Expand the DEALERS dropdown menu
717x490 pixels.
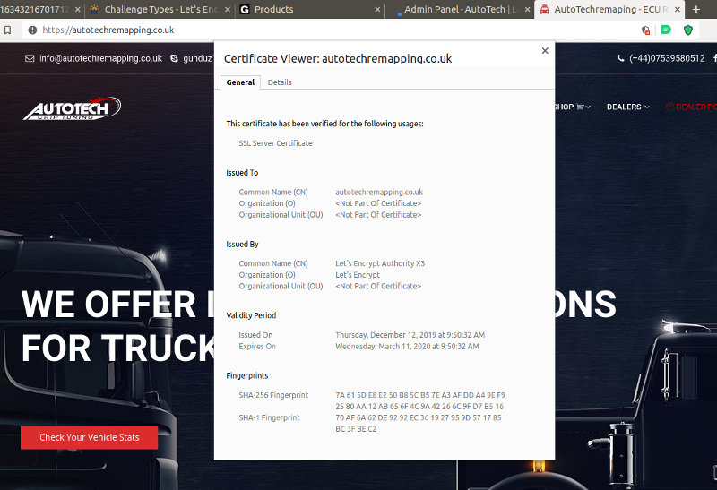[x=628, y=107]
